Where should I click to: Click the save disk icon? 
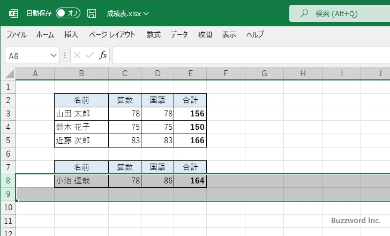coord(92,13)
